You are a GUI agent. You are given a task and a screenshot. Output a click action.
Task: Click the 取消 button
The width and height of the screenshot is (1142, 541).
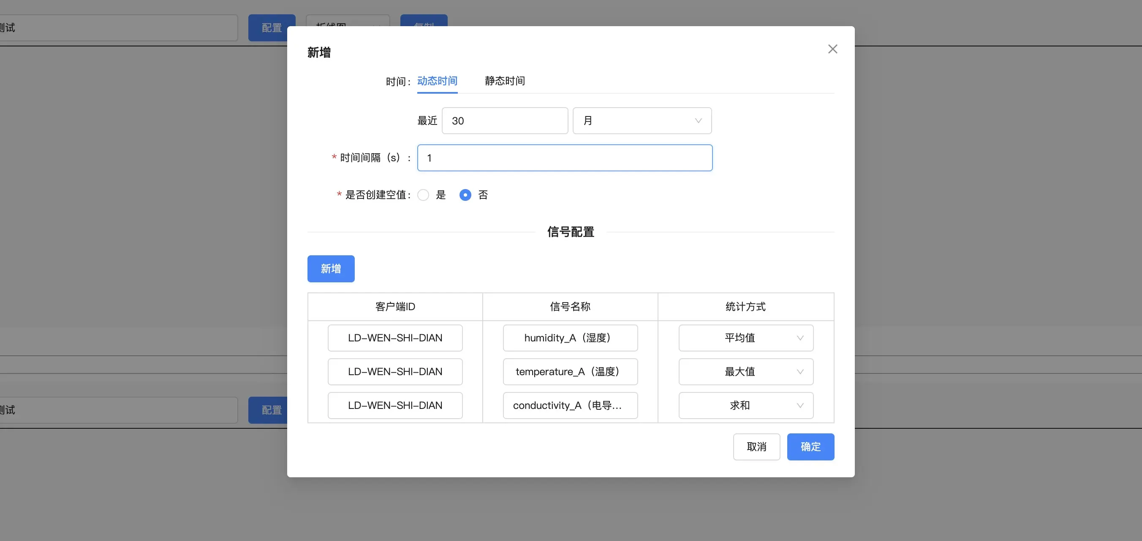point(756,446)
